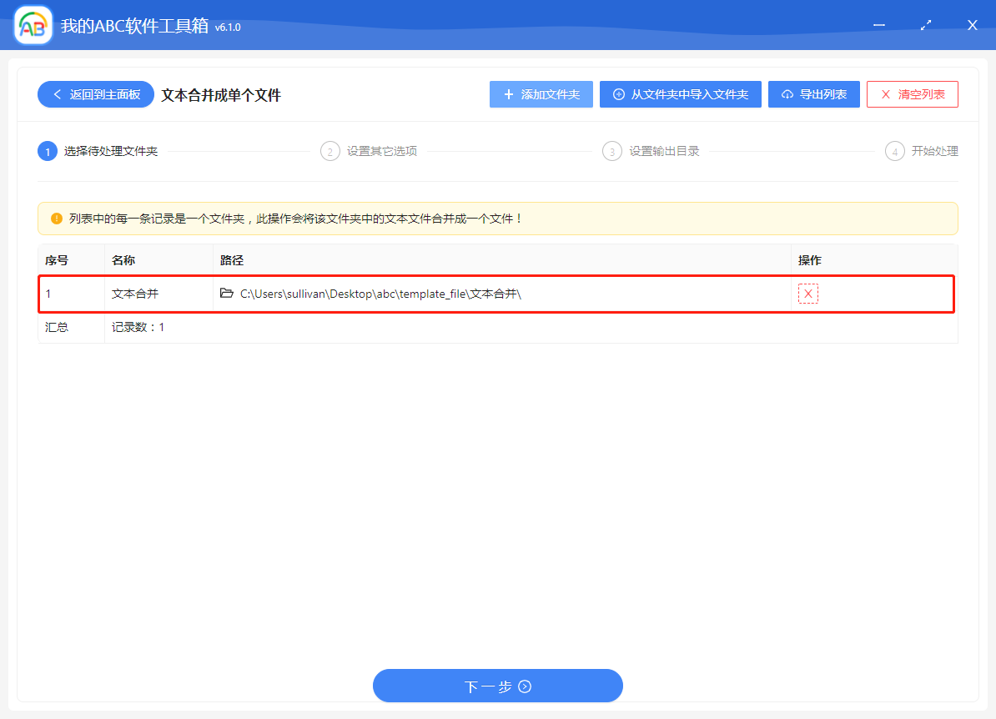Click the step 3 circle indicator
The image size is (996, 719).
(x=612, y=151)
